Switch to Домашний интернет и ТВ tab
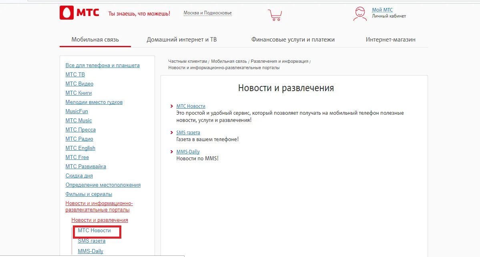 (x=181, y=40)
